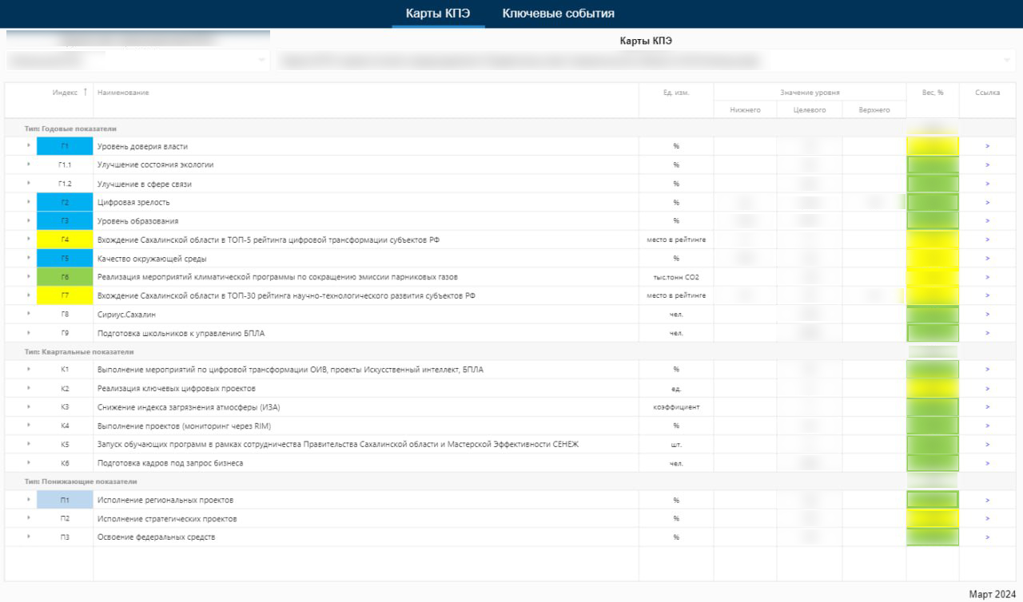Viewport: 1023px width, 602px height.
Task: Click Освоение федеральных средств row name
Action: coord(156,537)
